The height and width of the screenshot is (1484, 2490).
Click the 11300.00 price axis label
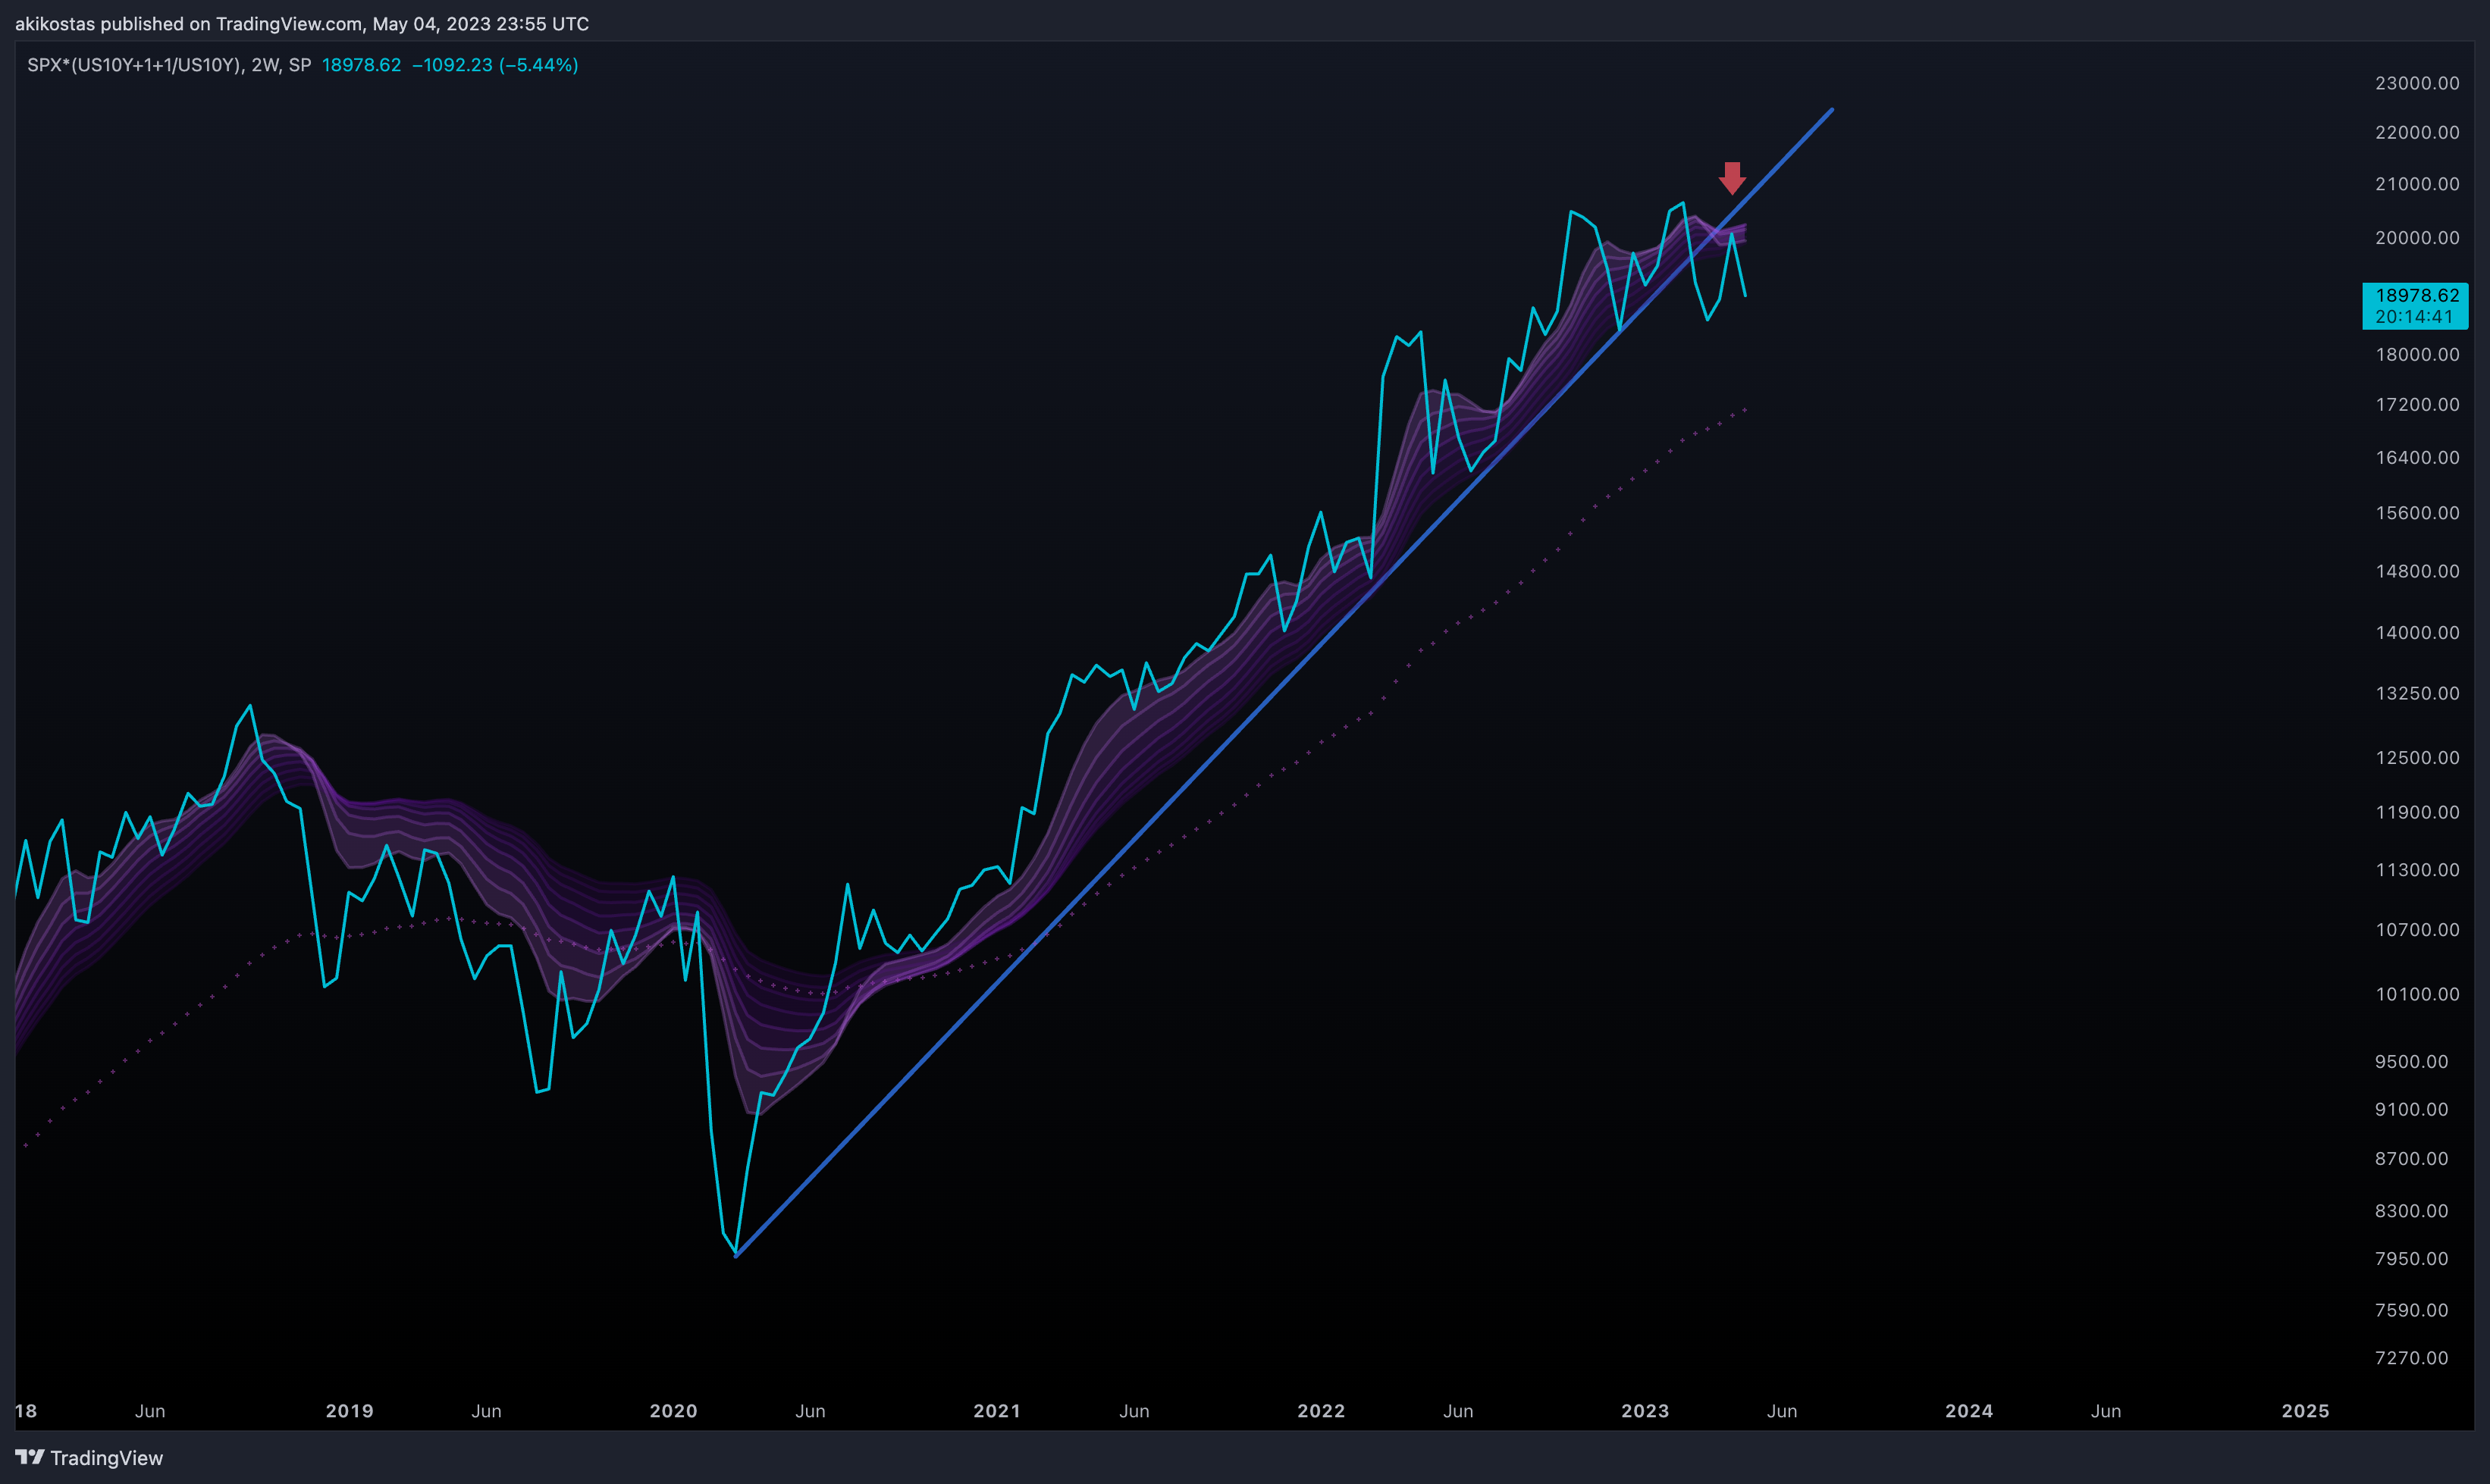[x=2417, y=870]
